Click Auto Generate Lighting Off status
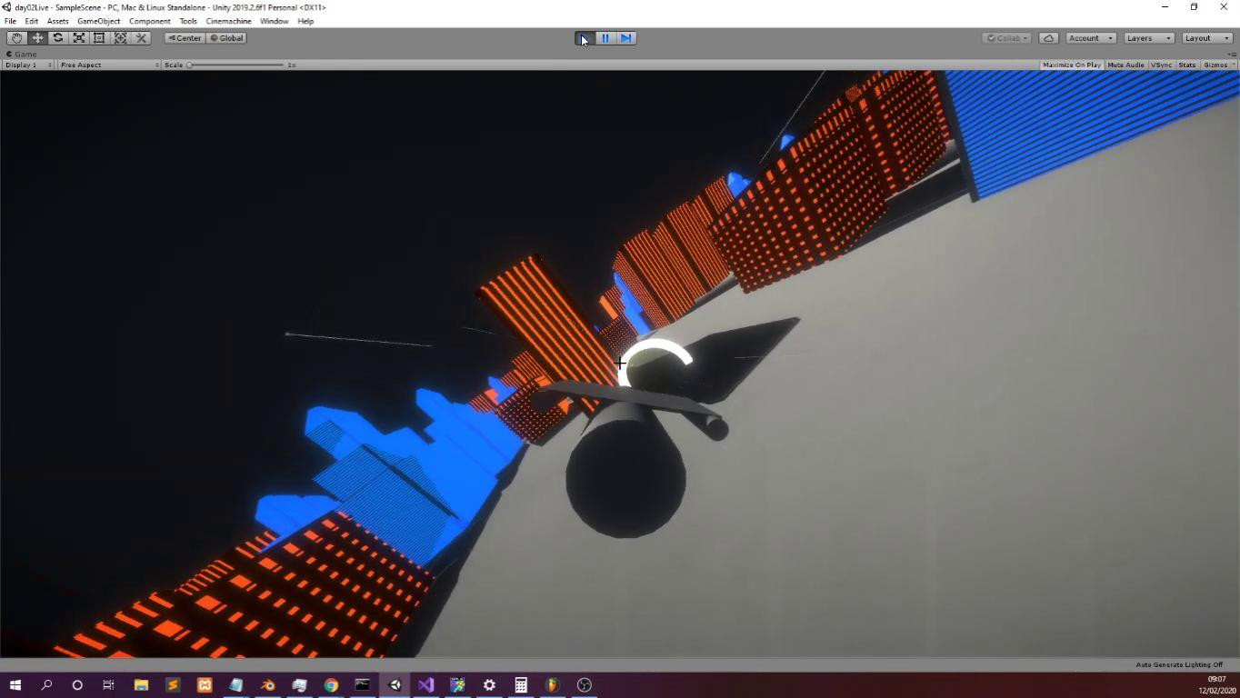Viewport: 1240px width, 698px height. point(1179,664)
